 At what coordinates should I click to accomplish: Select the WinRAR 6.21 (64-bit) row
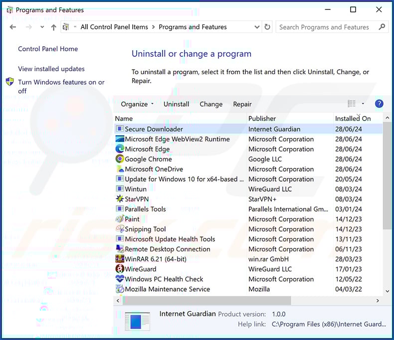tap(249, 259)
